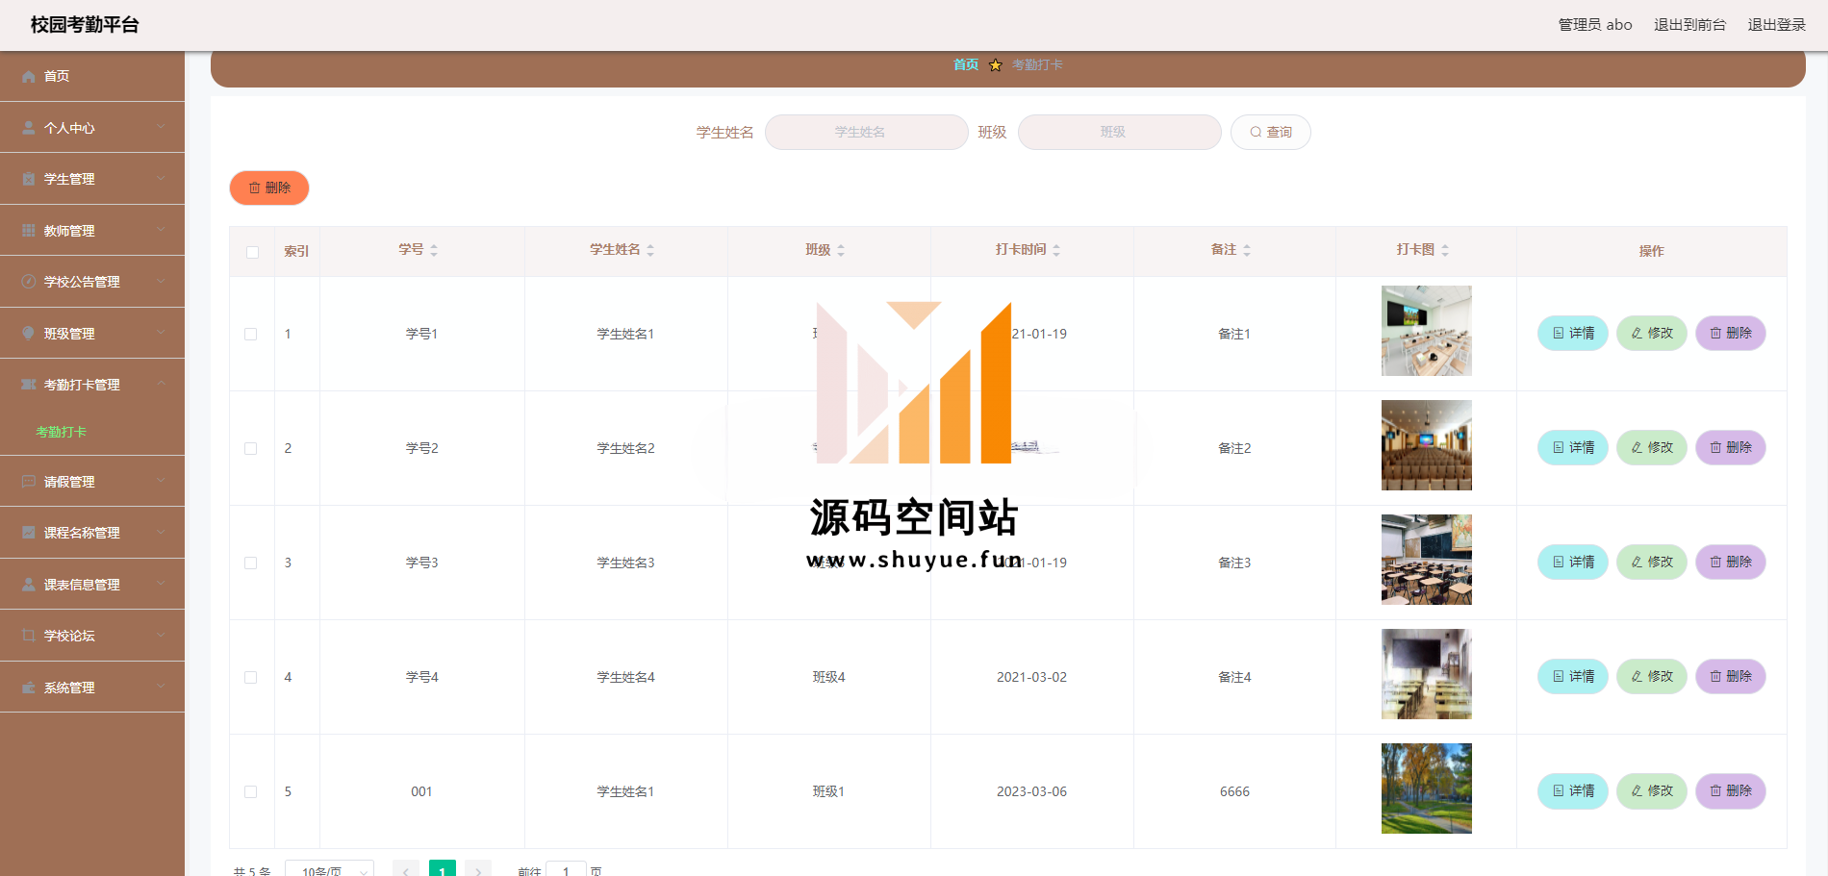The width and height of the screenshot is (1828, 876).
Task: Click the icon beside 课表信息管理
Action: 29,585
